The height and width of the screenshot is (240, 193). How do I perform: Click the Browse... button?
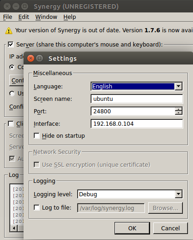(x=165, y=208)
